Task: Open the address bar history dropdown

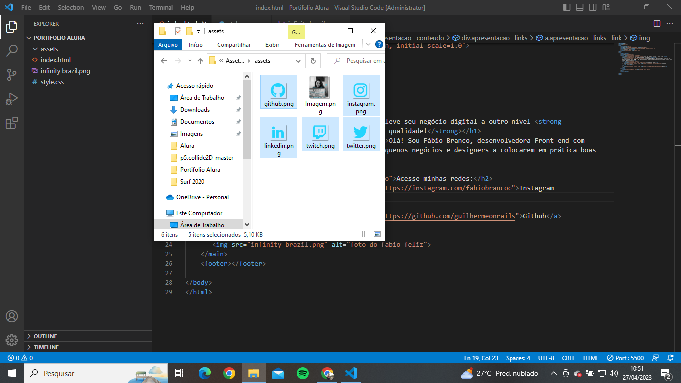Action: coord(298,61)
